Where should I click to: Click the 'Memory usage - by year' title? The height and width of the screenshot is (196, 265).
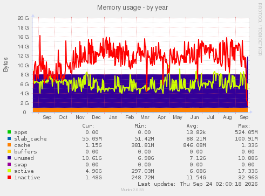click(133, 8)
